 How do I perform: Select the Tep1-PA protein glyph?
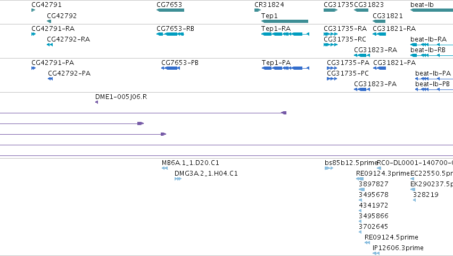click(285, 68)
